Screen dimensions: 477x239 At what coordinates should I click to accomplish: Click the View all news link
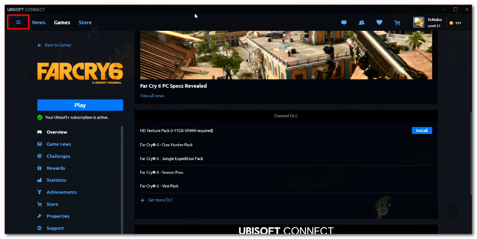click(x=152, y=96)
